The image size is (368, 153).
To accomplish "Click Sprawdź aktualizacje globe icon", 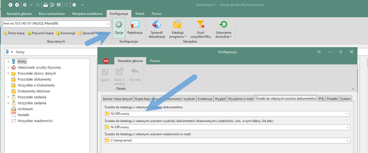I will (x=157, y=25).
